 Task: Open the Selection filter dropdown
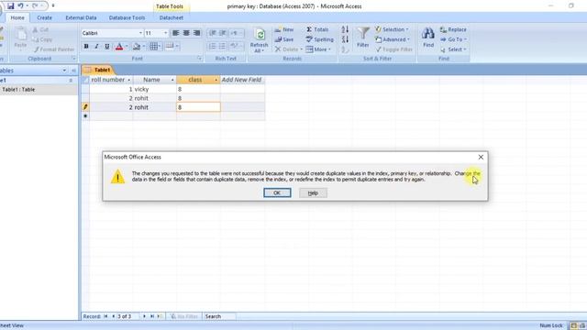pos(392,29)
